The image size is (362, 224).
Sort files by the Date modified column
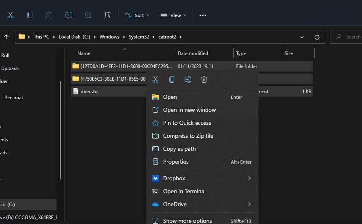[193, 53]
